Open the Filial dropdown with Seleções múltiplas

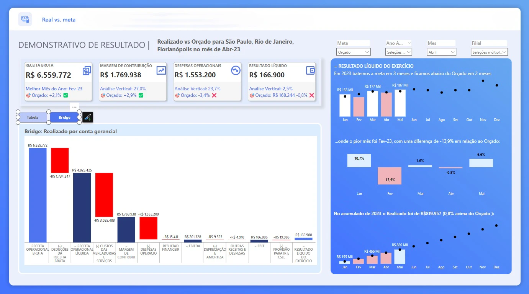(489, 52)
